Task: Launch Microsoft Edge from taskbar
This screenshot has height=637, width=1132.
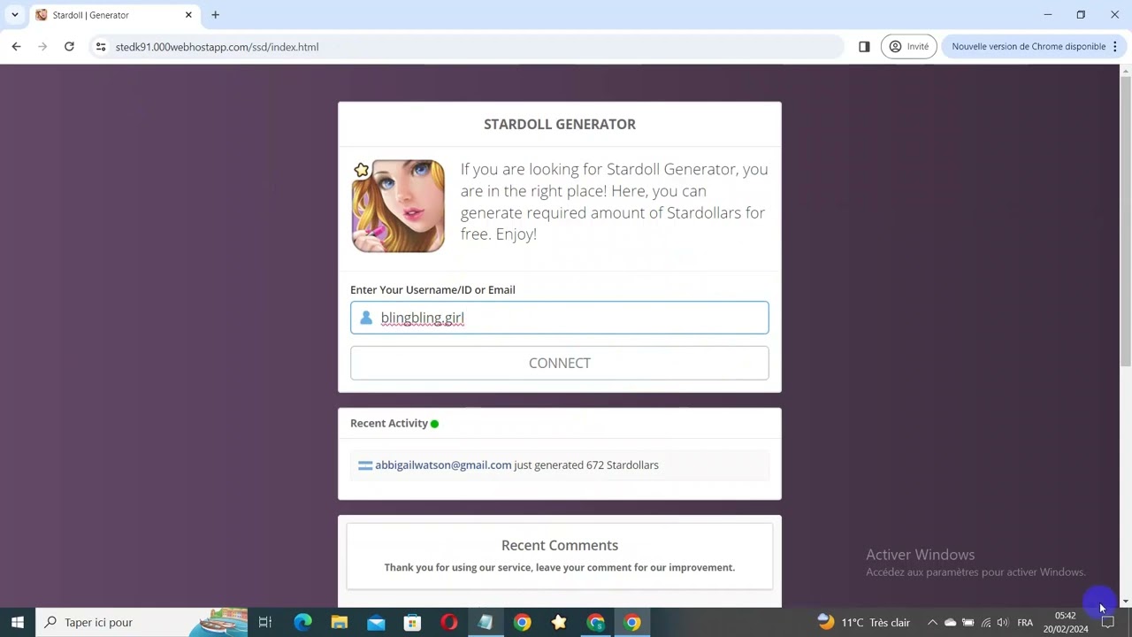Action: pyautogui.click(x=302, y=623)
